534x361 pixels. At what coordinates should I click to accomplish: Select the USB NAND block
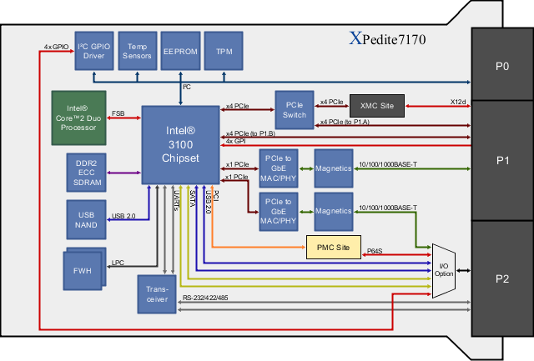coord(87,220)
